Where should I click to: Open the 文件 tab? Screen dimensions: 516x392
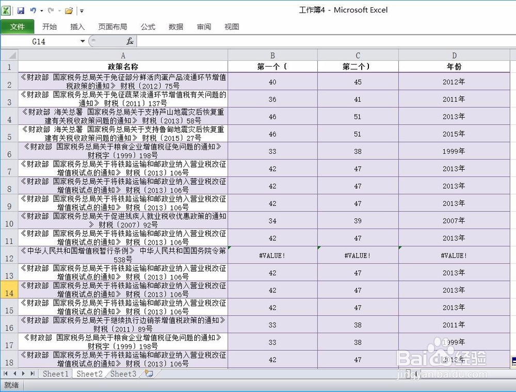click(17, 27)
